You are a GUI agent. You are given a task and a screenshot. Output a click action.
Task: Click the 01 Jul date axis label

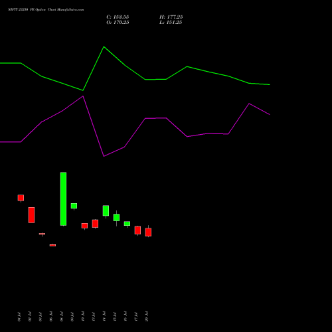coord(19,317)
